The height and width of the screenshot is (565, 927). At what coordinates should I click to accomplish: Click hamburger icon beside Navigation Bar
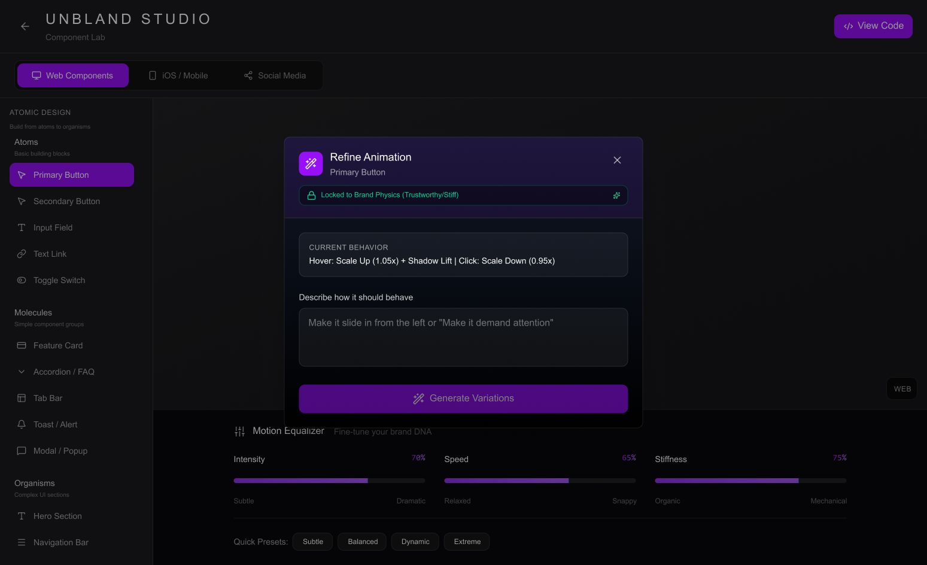tap(22, 542)
